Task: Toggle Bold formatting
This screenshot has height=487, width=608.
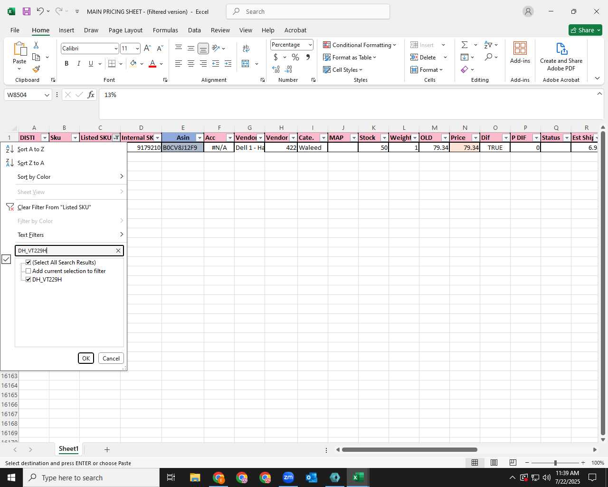Action: [x=66, y=63]
